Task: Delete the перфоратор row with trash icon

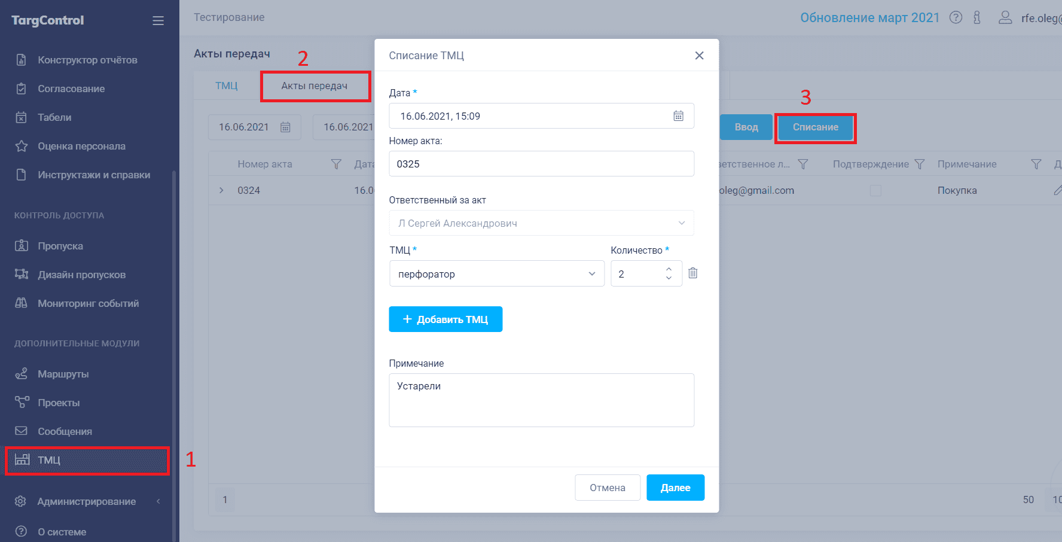Action: pos(692,273)
